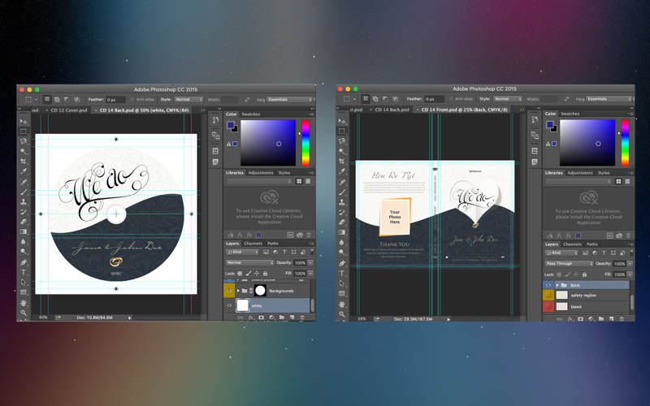
Task: Show the safety region layer
Action: [x=548, y=295]
